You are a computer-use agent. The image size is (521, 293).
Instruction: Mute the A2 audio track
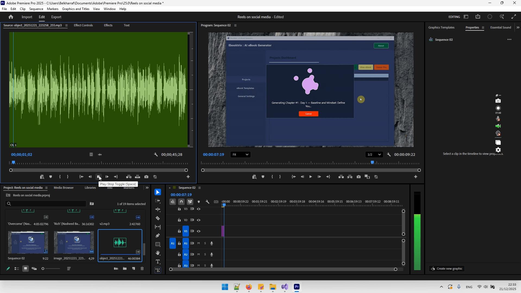click(198, 254)
